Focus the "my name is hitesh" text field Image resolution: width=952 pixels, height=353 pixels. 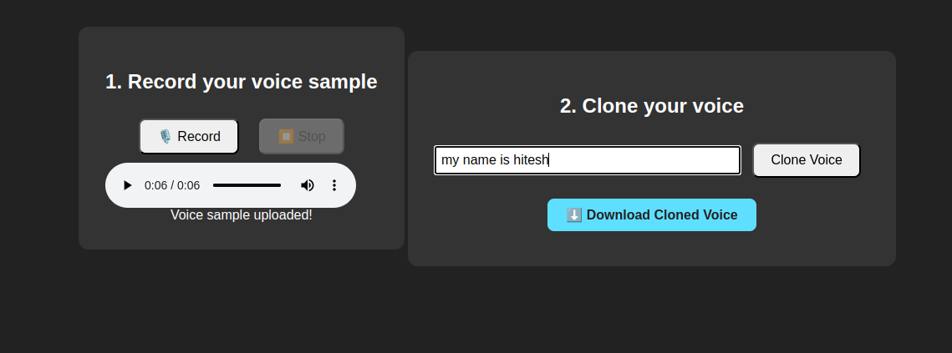[x=587, y=160]
